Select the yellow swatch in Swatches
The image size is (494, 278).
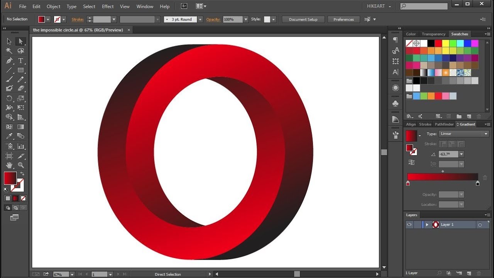pyautogui.click(x=446, y=43)
